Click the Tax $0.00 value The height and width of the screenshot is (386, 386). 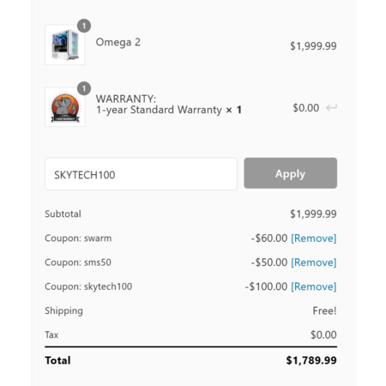tap(323, 335)
